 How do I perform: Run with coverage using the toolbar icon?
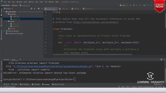tap(137, 5)
